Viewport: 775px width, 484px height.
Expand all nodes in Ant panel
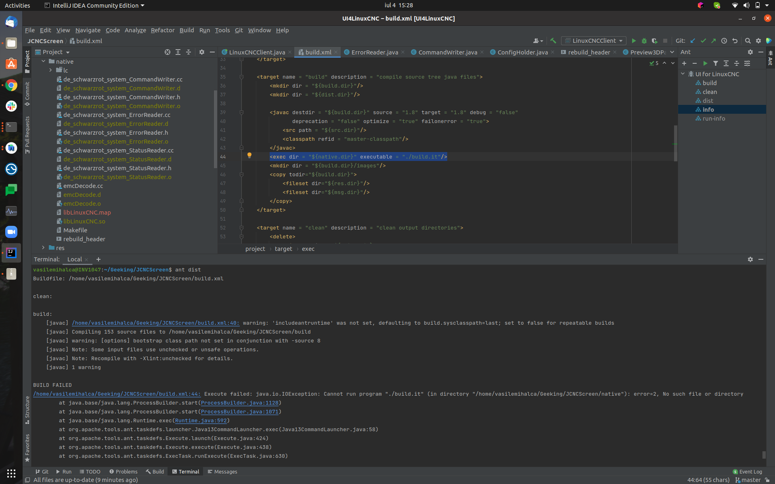click(x=726, y=63)
